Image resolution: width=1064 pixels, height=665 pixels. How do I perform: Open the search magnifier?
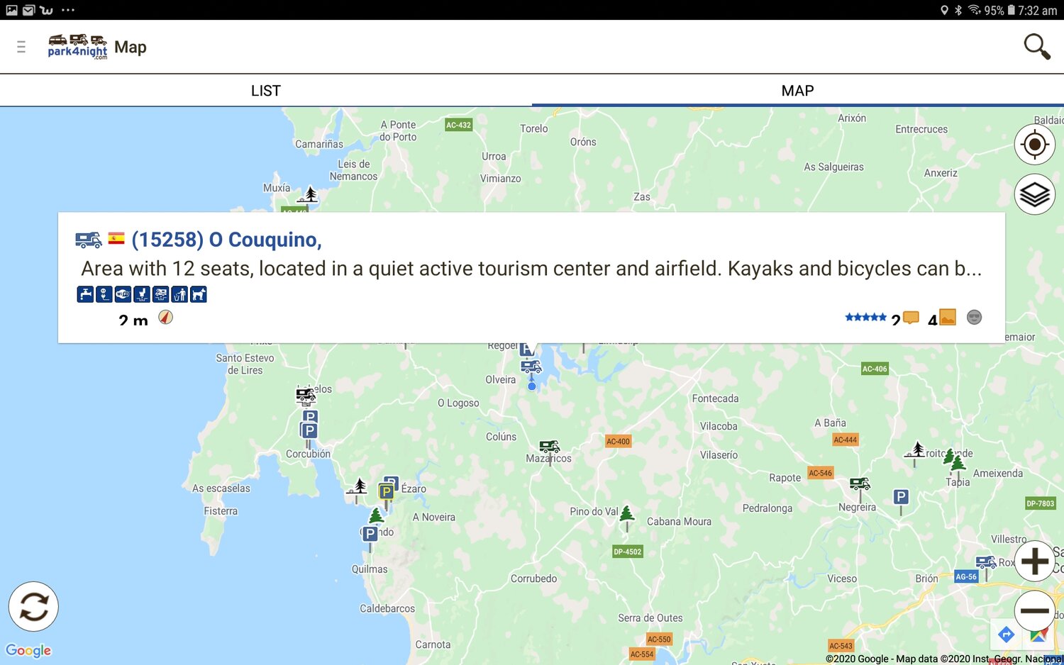pos(1036,47)
